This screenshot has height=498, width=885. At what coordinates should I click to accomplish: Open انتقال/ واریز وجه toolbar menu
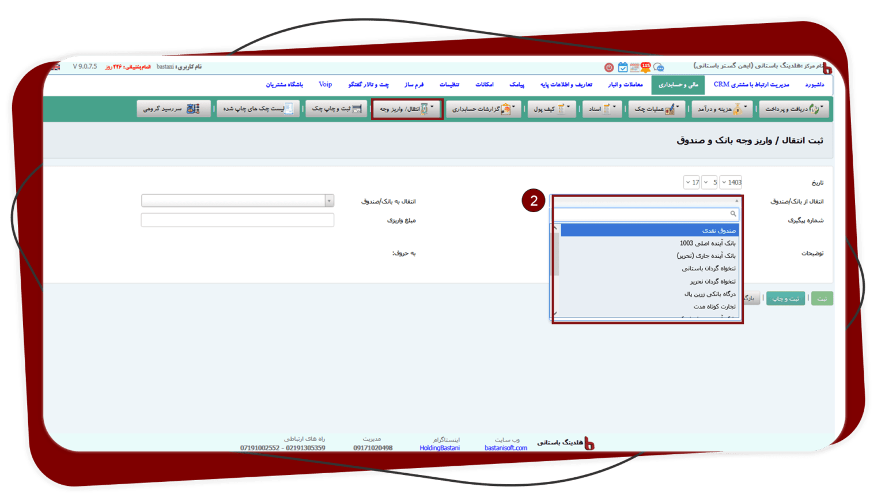pos(407,109)
